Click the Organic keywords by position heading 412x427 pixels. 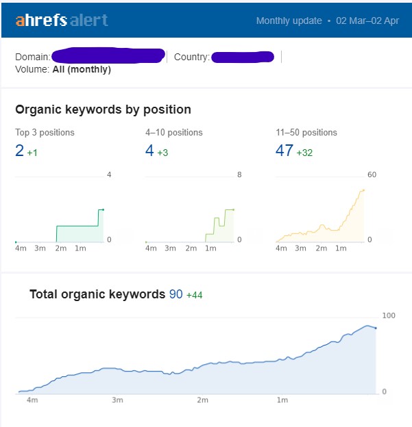click(x=103, y=109)
